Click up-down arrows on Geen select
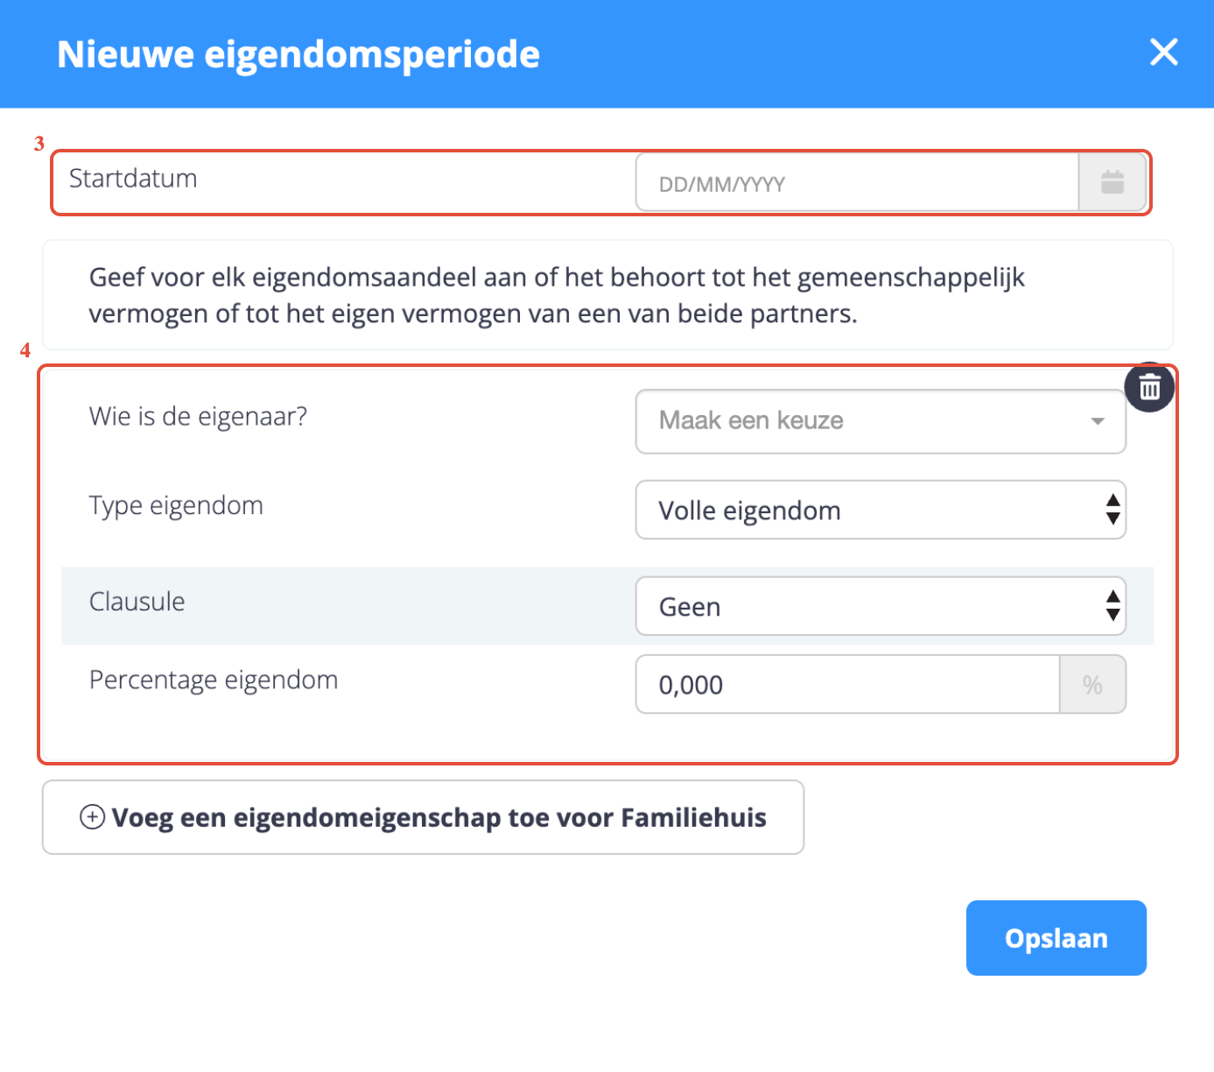 tap(1112, 606)
